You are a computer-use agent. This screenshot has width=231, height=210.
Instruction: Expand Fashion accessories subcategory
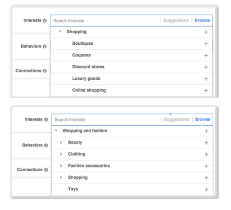[61, 166]
